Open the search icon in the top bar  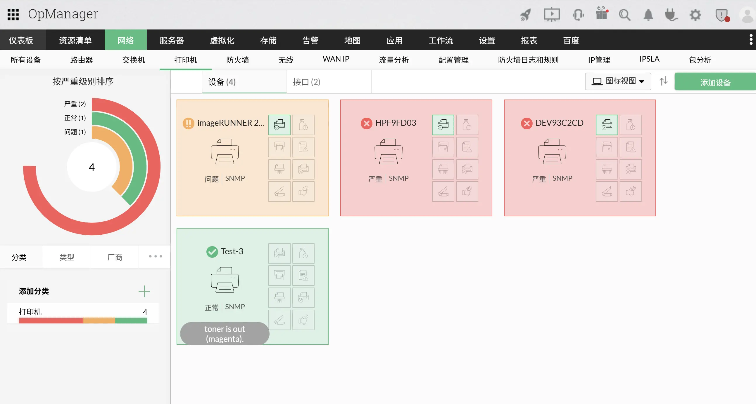pyautogui.click(x=624, y=15)
